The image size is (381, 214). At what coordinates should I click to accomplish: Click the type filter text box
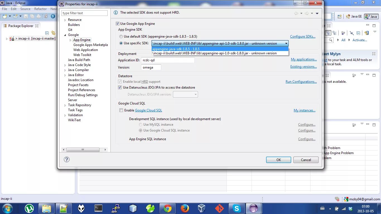tap(85, 13)
